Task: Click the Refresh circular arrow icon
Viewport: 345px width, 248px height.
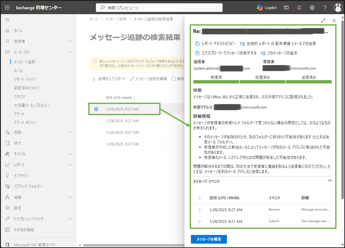Action: coord(174,79)
